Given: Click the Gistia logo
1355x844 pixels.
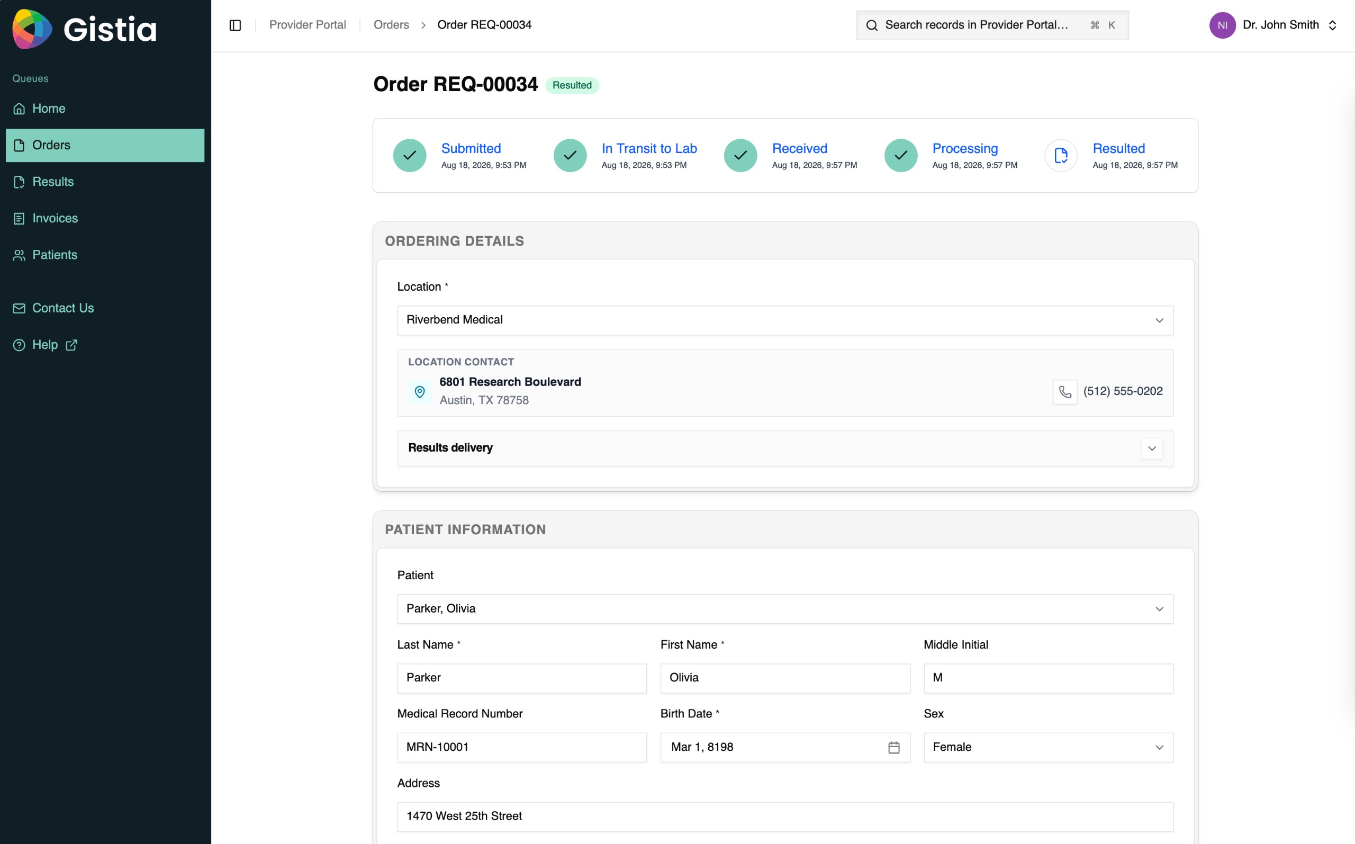Looking at the screenshot, I should (x=84, y=29).
